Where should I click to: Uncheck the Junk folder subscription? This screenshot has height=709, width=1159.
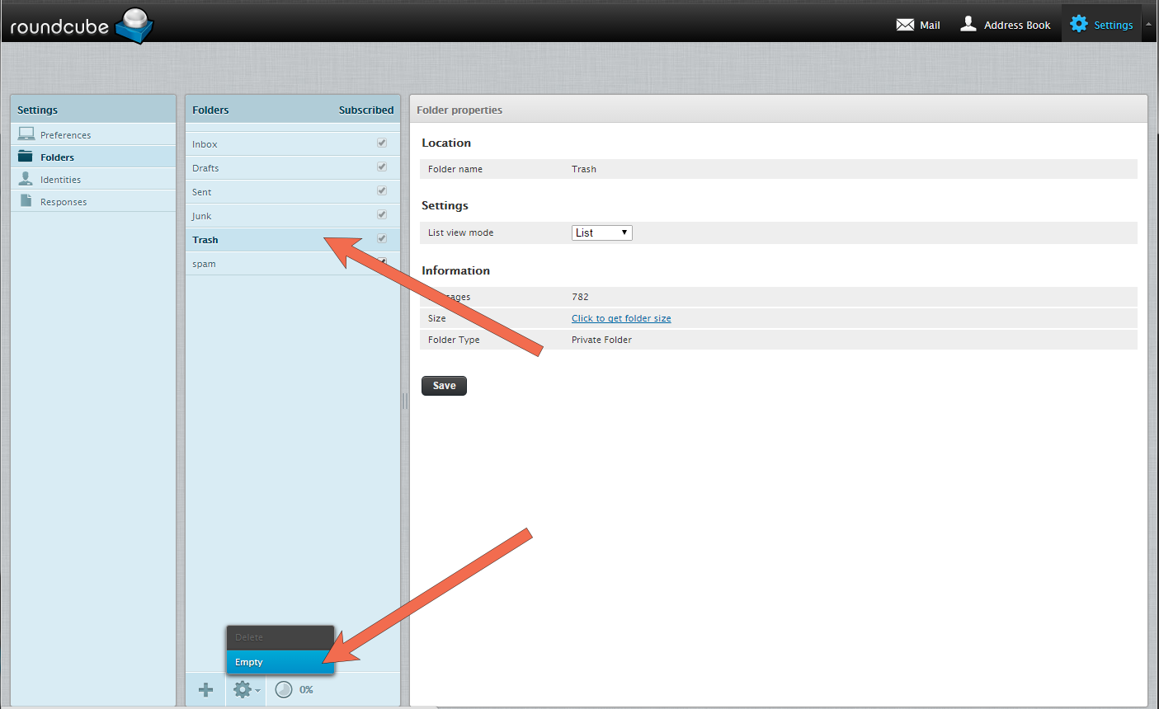click(x=381, y=214)
